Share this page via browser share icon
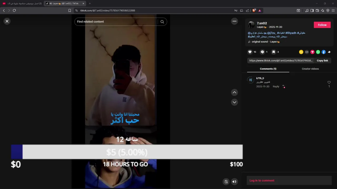This screenshot has height=189, width=337. point(247,10)
